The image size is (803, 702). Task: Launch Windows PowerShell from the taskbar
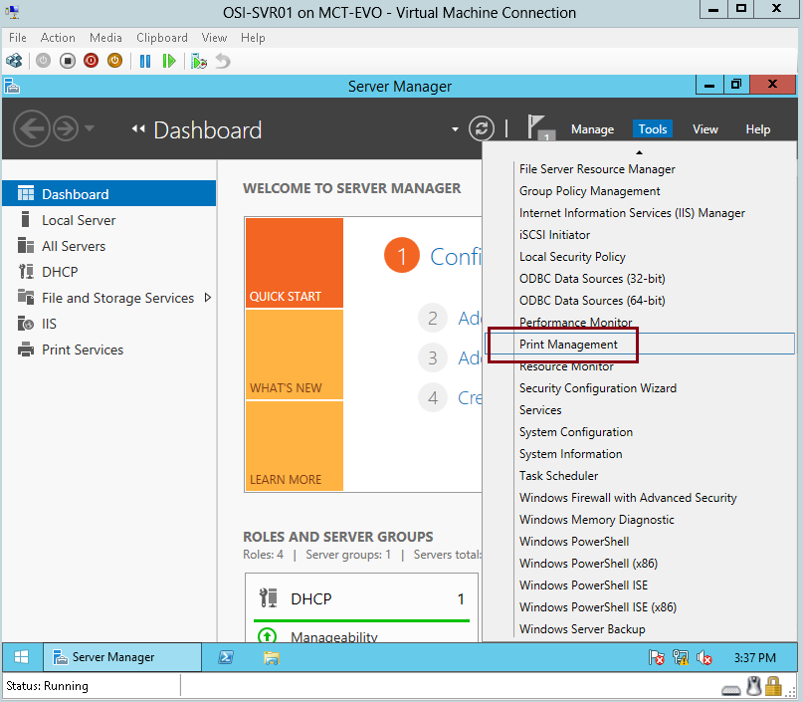click(226, 657)
